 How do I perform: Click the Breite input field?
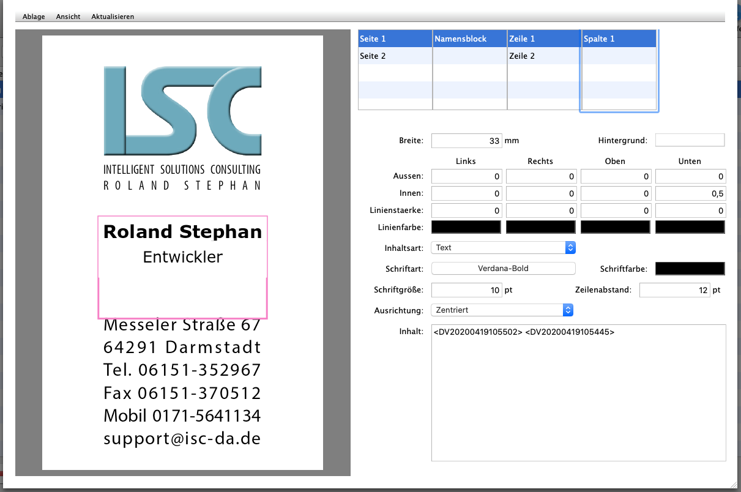point(466,141)
